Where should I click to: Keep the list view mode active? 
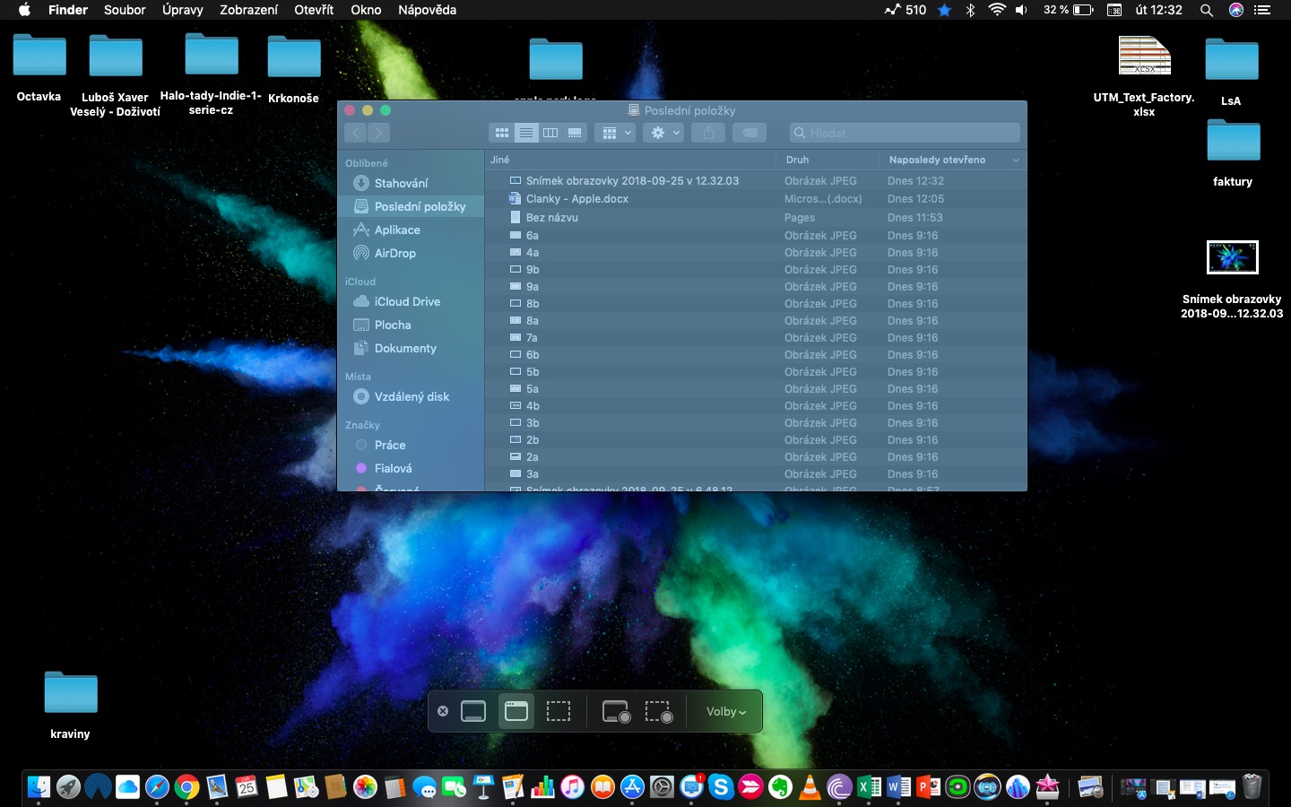tap(526, 132)
